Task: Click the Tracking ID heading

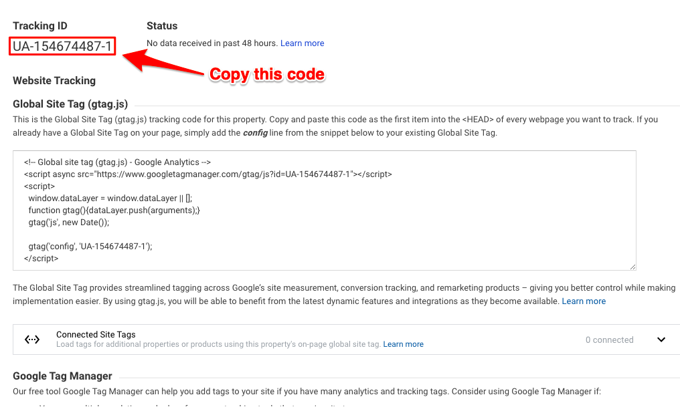Action: coord(40,26)
